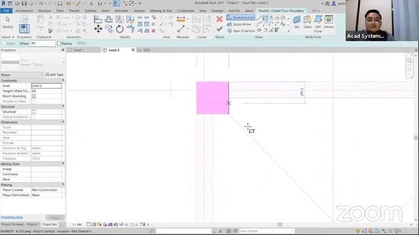The width and height of the screenshot is (419, 235).
Task: Select the Aligned Dimension measure tool
Action: [x=181, y=19]
